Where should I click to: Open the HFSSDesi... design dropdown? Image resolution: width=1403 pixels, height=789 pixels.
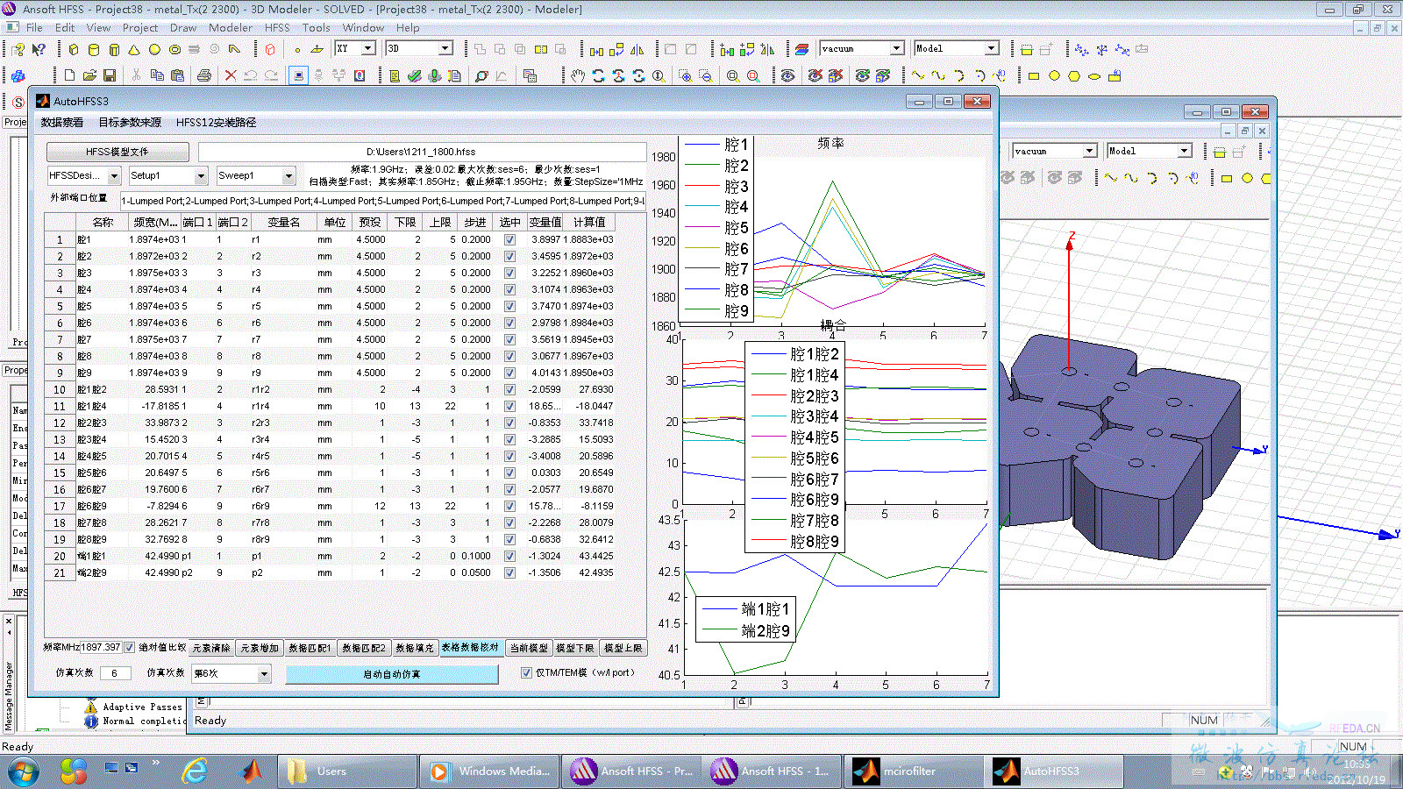tap(84, 176)
